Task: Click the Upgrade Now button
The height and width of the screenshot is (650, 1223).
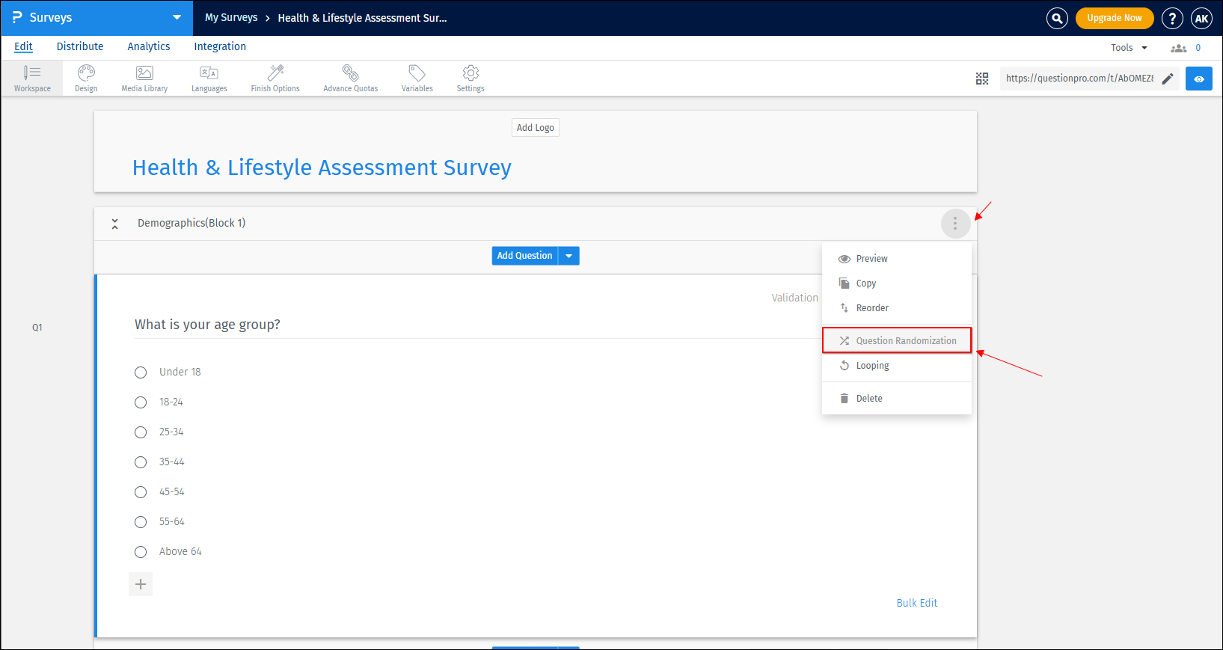Action: [x=1115, y=18]
